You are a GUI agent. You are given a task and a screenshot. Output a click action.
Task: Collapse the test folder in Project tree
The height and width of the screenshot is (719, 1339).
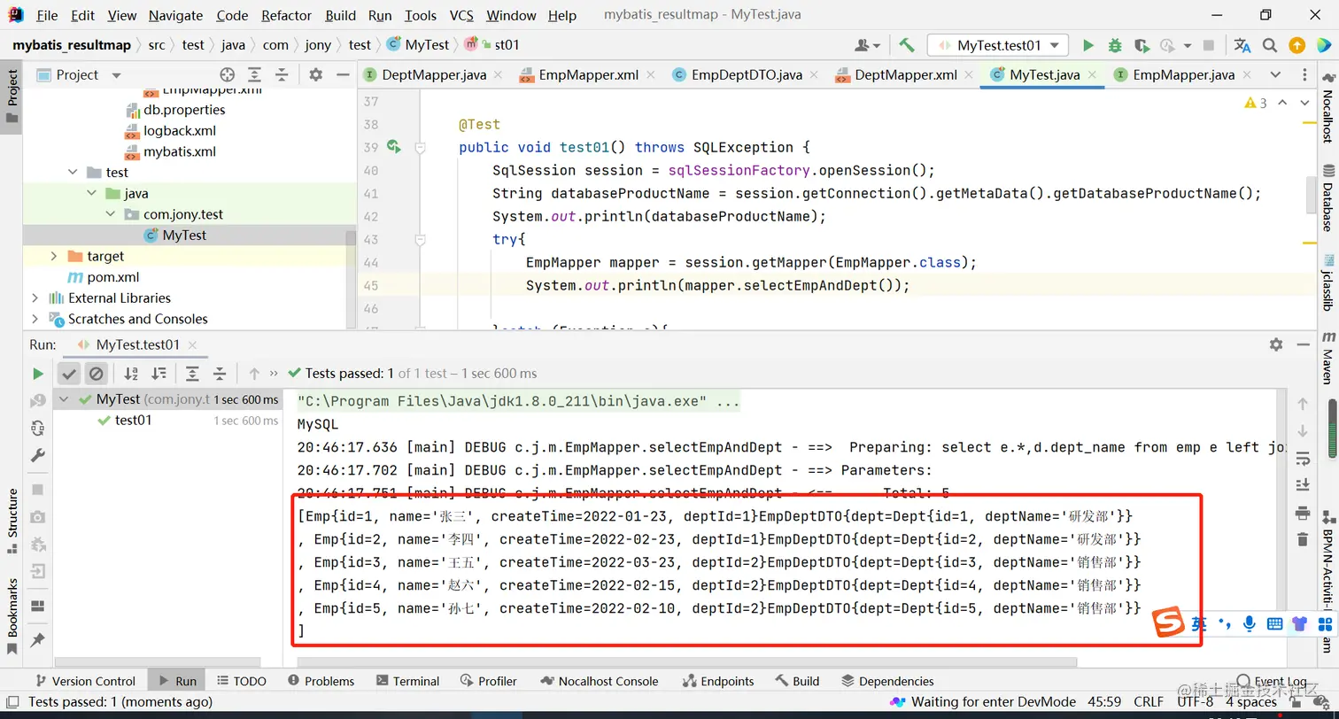[x=74, y=173]
